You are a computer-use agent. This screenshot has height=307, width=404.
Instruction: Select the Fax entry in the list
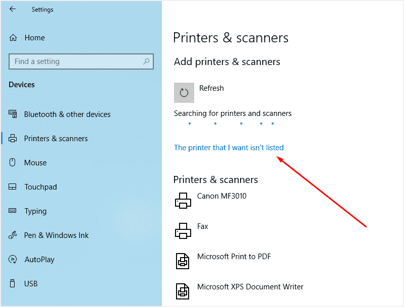click(x=203, y=226)
